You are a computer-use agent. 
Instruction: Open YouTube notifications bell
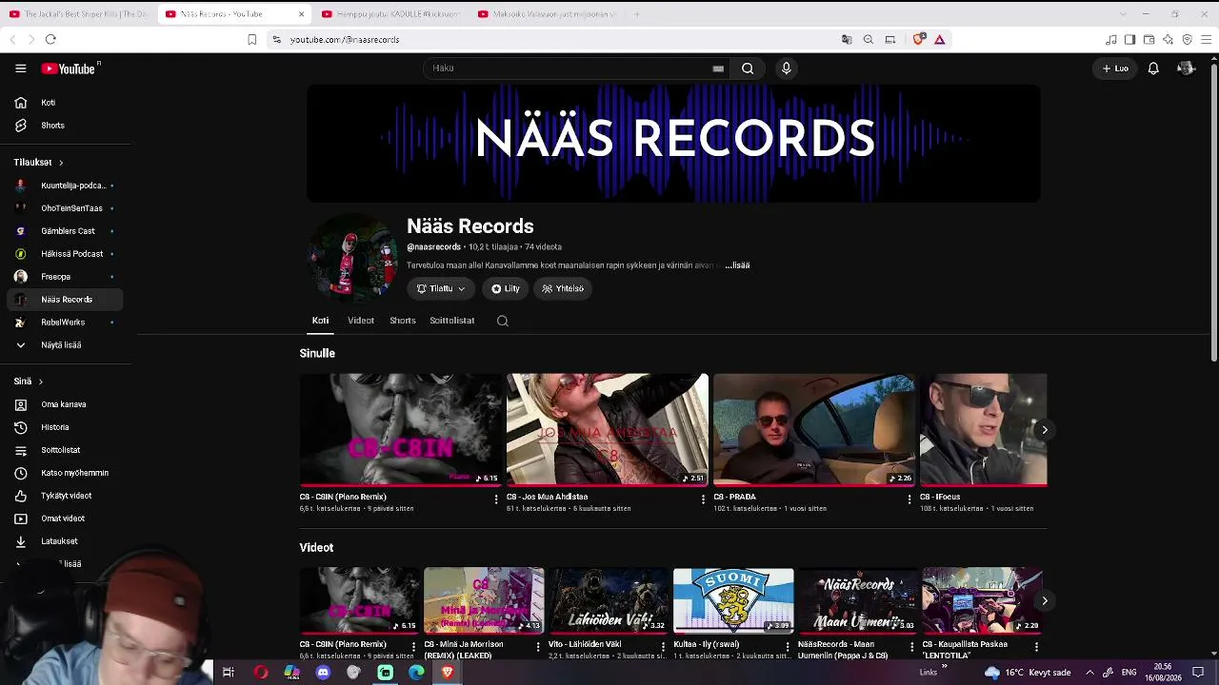pyautogui.click(x=1153, y=68)
